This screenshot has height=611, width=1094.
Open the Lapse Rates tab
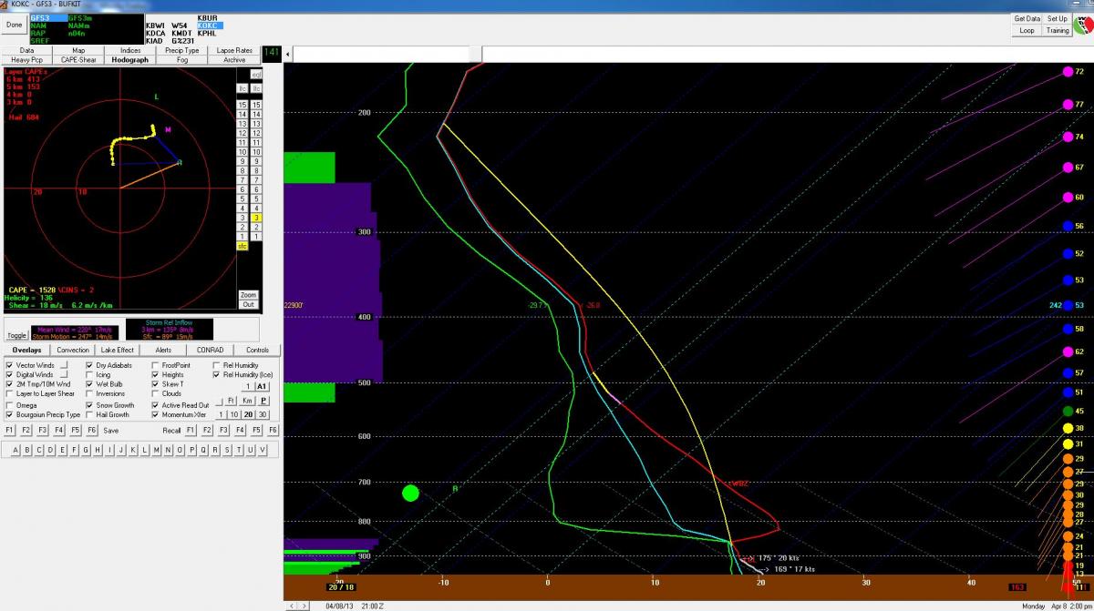point(234,51)
